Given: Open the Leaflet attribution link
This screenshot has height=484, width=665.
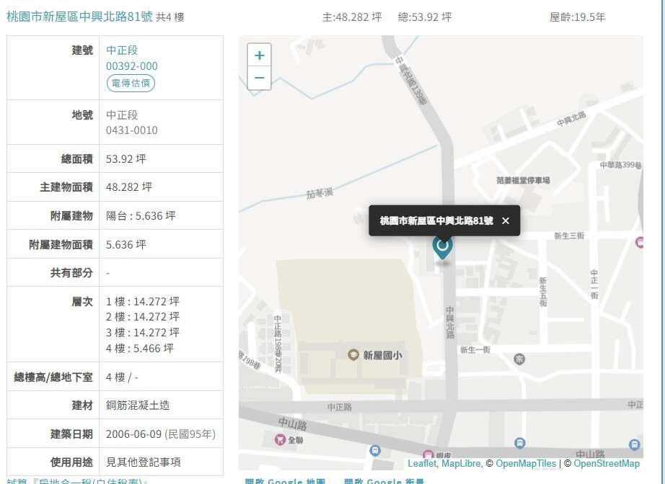Looking at the screenshot, I should (422, 464).
